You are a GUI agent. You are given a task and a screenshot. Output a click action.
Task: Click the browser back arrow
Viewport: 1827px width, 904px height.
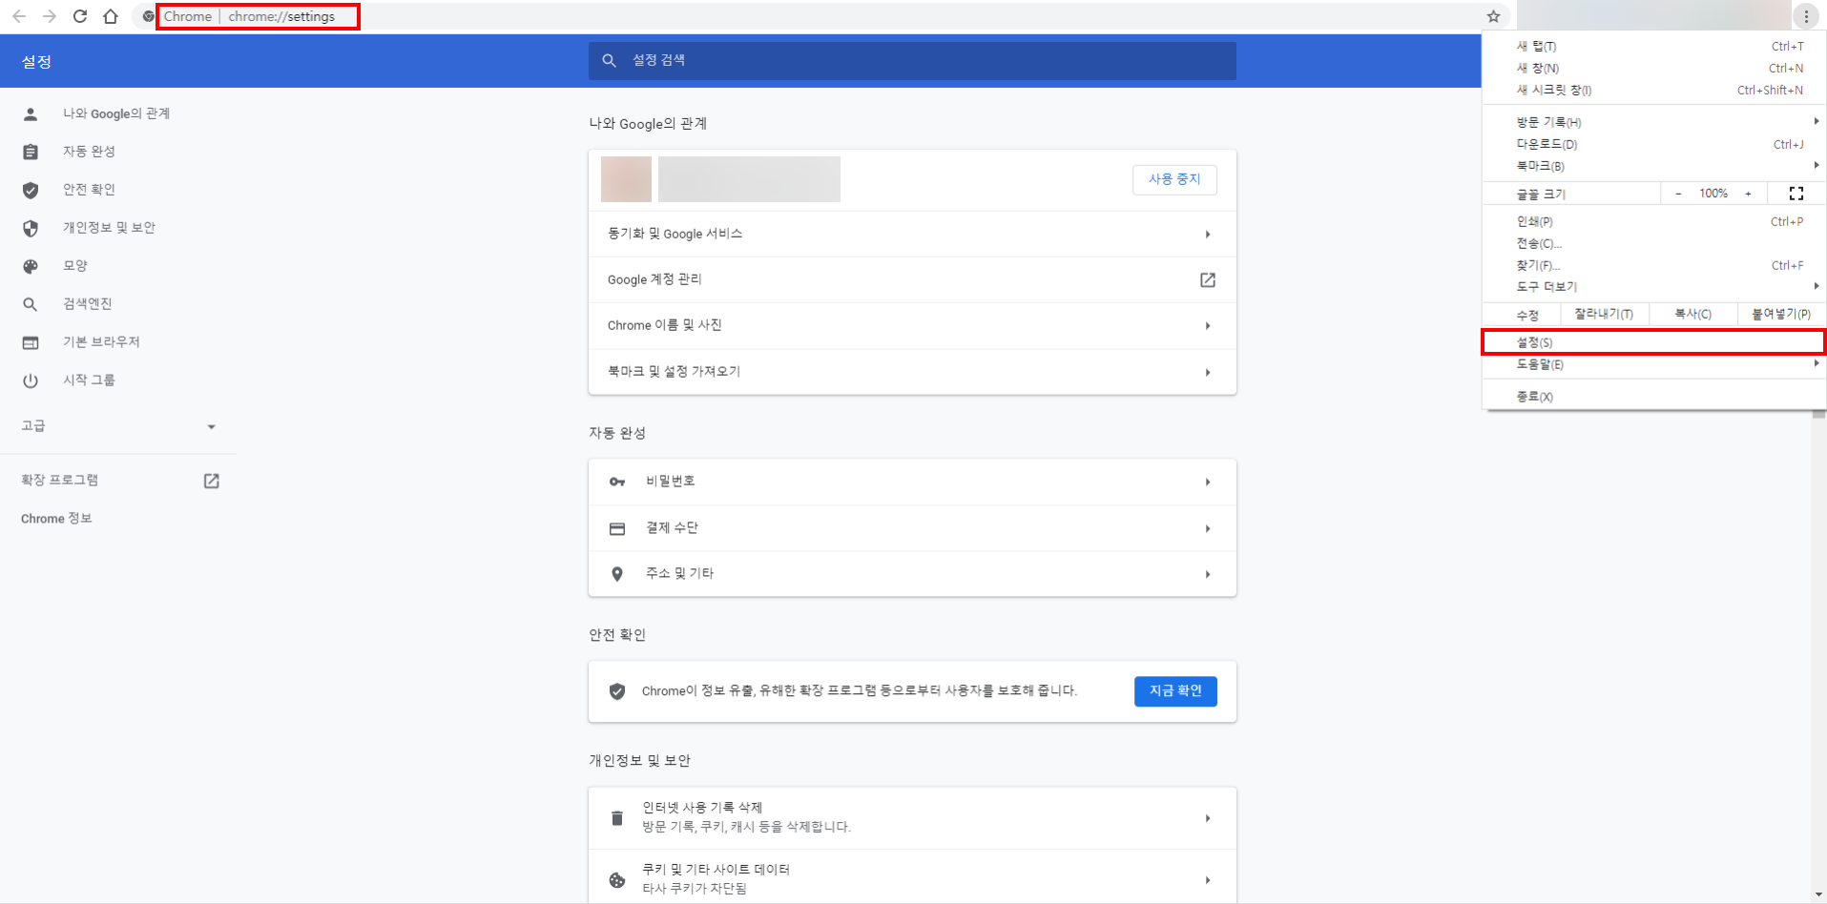(19, 16)
